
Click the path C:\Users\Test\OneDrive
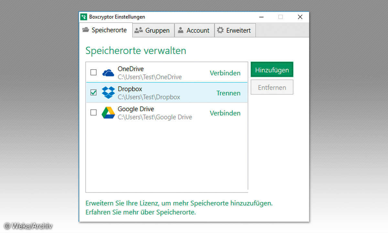pos(150,77)
